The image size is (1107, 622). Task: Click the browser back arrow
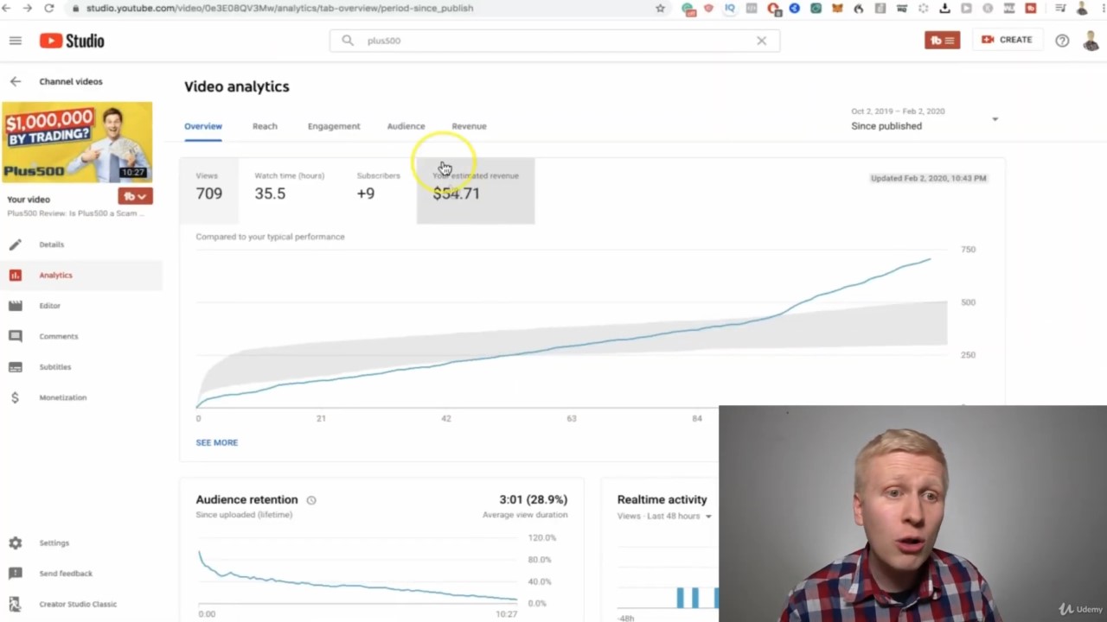click(7, 8)
